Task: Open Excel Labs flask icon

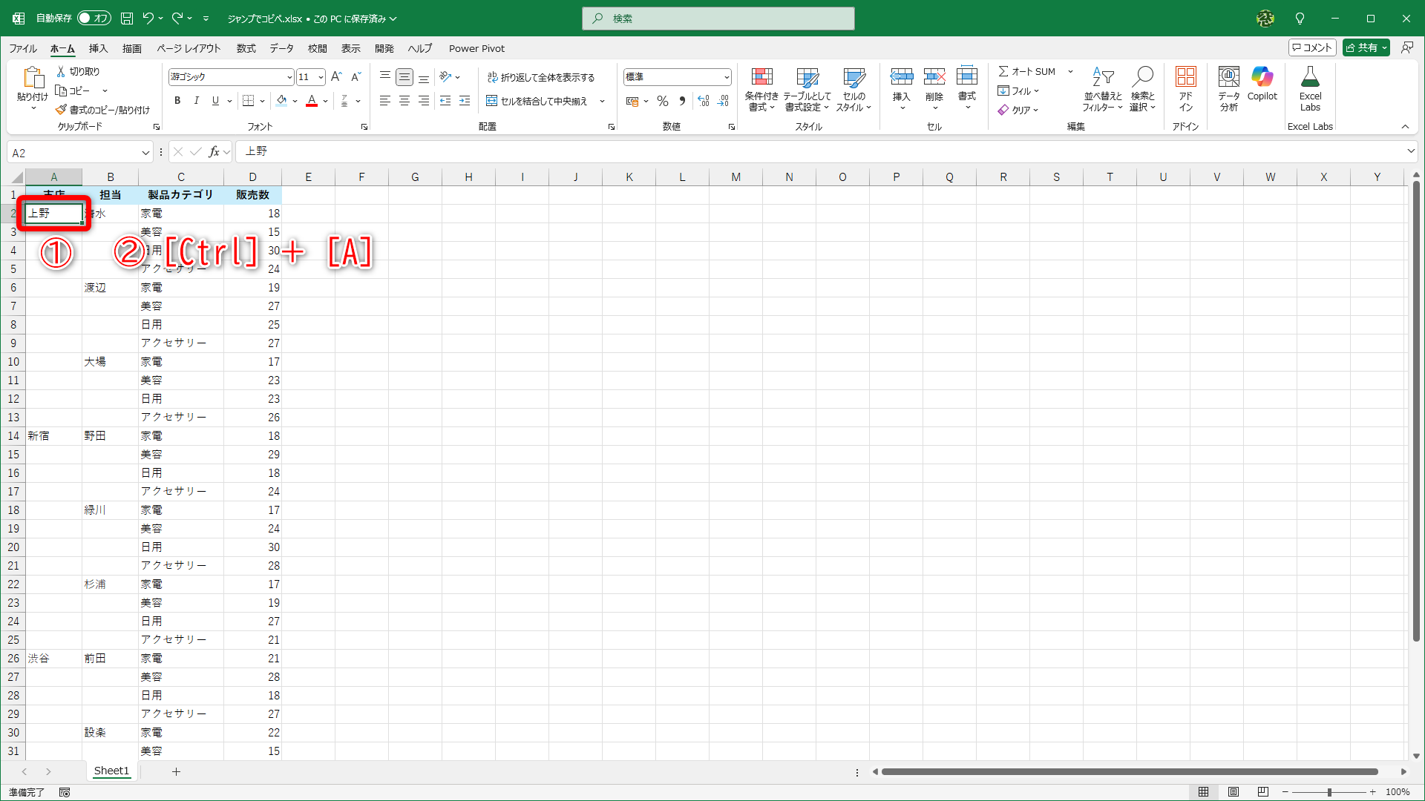Action: tap(1310, 77)
